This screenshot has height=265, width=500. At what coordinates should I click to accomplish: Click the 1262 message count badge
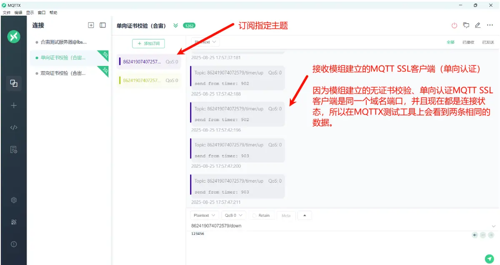[189, 25]
